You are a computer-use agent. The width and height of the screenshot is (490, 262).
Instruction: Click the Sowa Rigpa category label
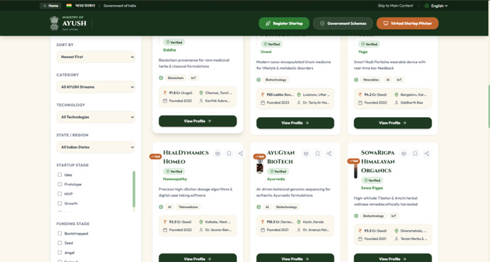(372, 188)
